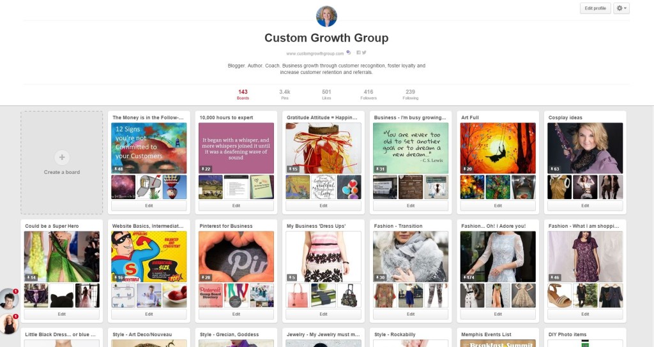
Task: Edit the Gratitude Attitude board
Action: click(323, 206)
